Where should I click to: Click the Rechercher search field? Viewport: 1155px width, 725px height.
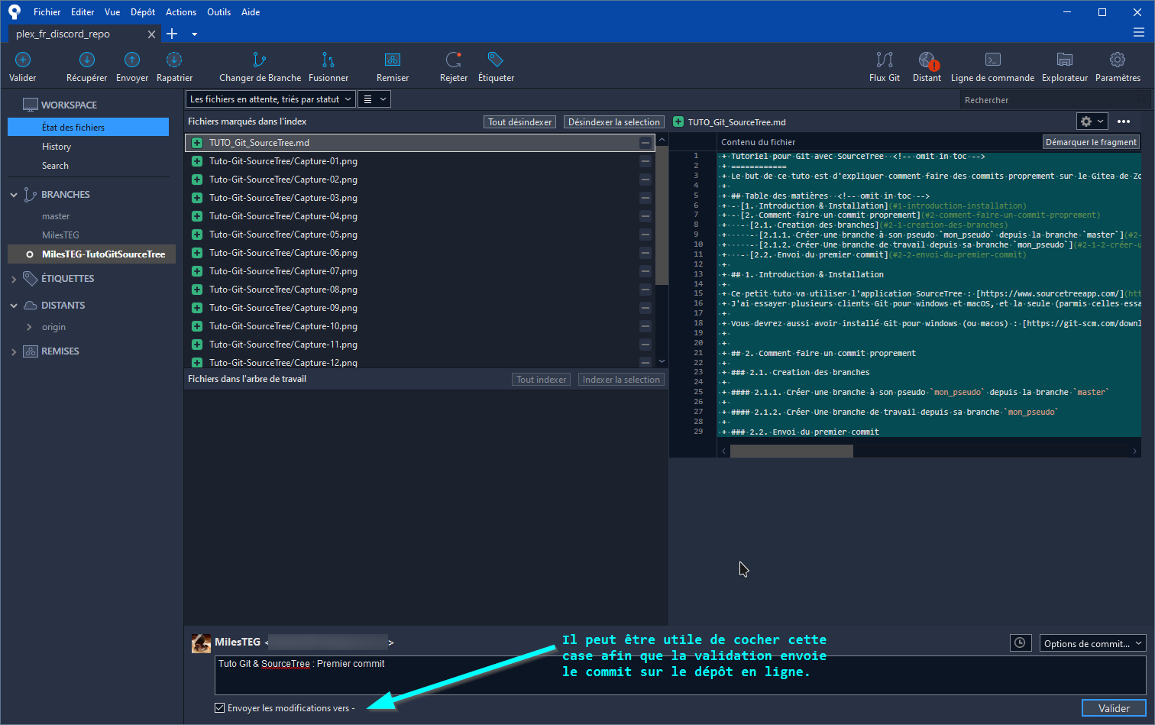(1055, 100)
